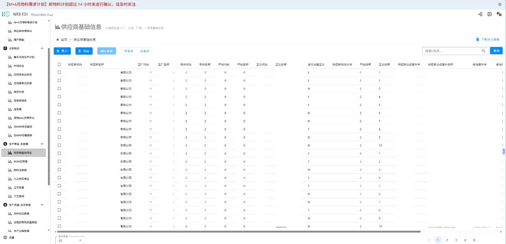Click the bar-chart icon beside 日MRP状态监控

tap(10, 126)
